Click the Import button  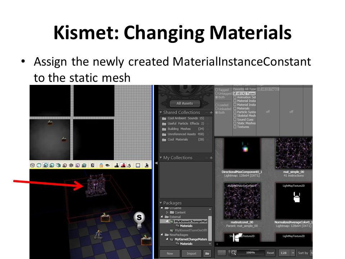(192, 254)
